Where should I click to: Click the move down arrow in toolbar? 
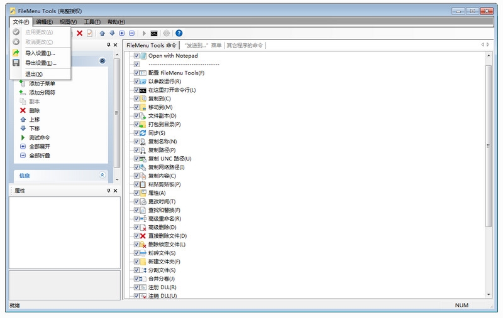tap(112, 33)
